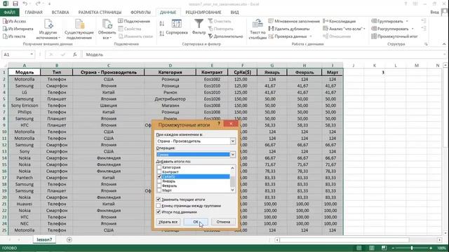The image size is (449, 252).
Task: Click Консолидация
Action: coord(340,21)
